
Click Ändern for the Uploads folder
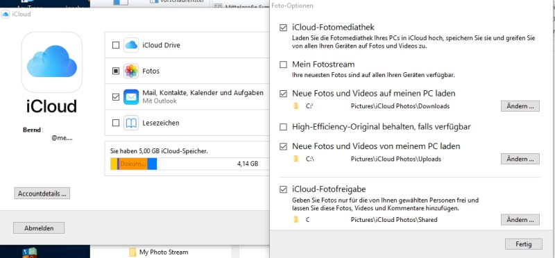[520, 159]
